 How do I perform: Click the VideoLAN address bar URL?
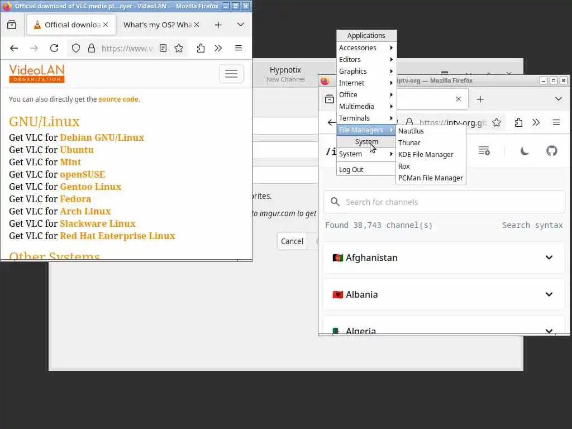click(127, 48)
